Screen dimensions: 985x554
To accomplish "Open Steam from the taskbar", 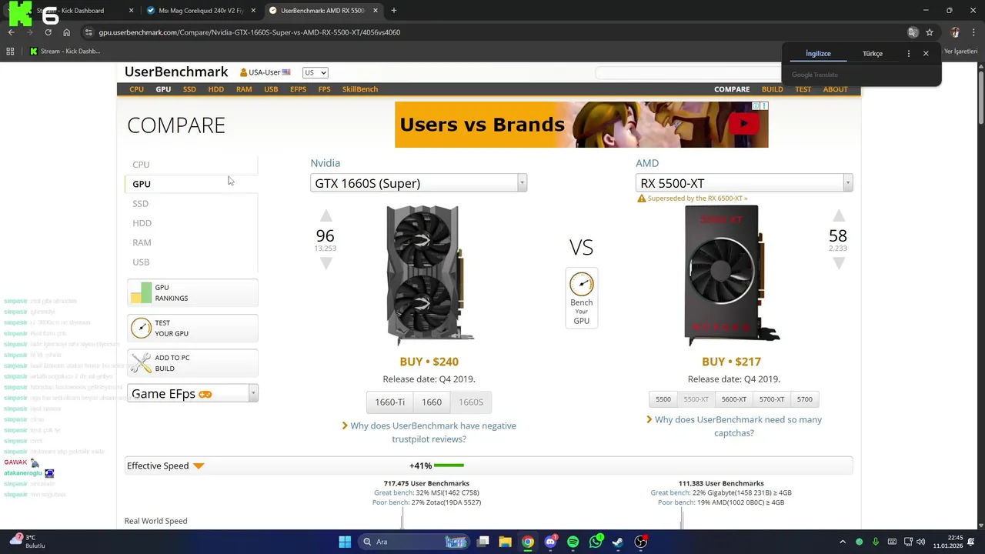I will [618, 542].
